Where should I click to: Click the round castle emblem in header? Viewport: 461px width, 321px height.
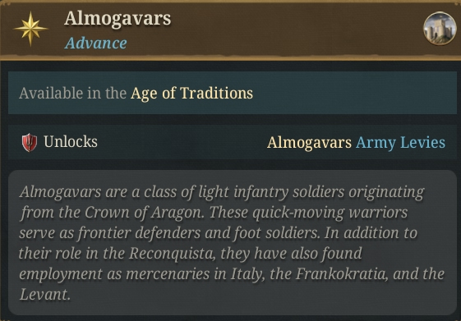[x=440, y=28]
